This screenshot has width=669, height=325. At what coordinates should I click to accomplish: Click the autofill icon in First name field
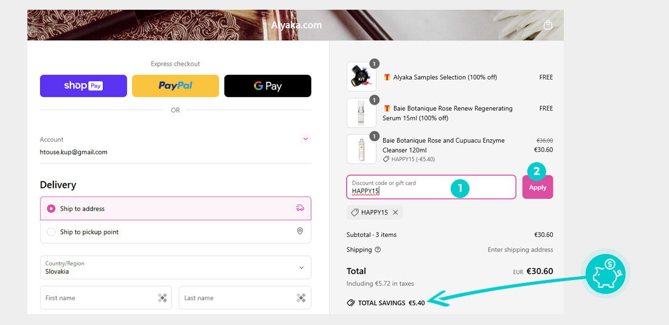(162, 298)
